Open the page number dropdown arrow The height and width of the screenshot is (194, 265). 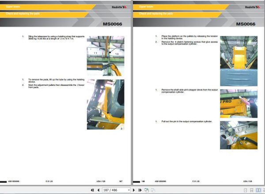pos(129,190)
